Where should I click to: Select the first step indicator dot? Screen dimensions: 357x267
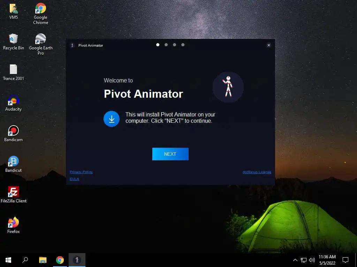158,45
